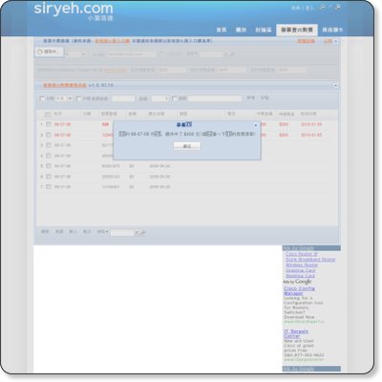This screenshot has width=382, height=382.
Task: Open the highlighted white navigation tab
Action: click(297, 30)
